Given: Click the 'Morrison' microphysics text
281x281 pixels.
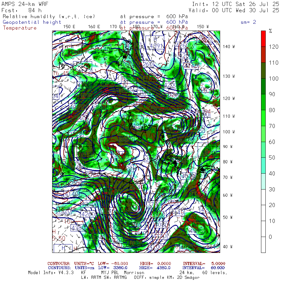Looking at the screenshot, I should [134, 273].
